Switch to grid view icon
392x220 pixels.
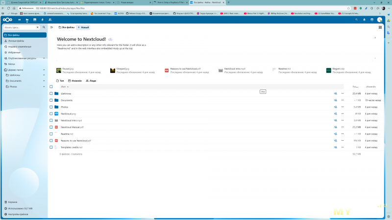(380, 27)
